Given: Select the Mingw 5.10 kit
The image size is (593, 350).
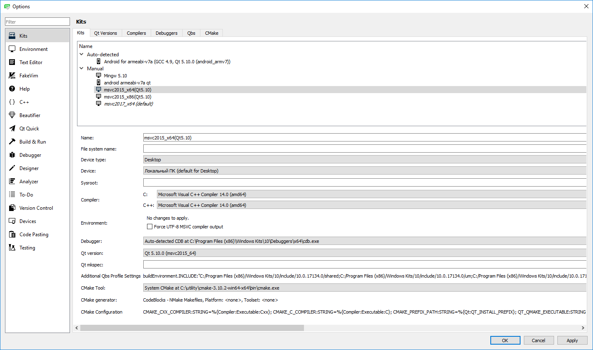Looking at the screenshot, I should click(x=115, y=76).
